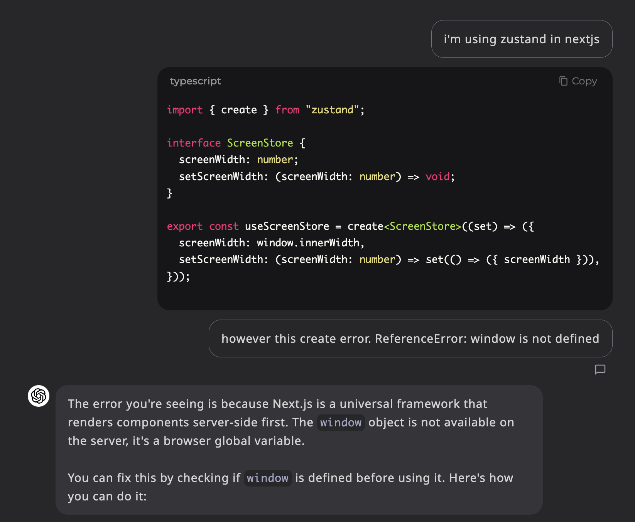Click the closing "}));" code line

point(178,276)
